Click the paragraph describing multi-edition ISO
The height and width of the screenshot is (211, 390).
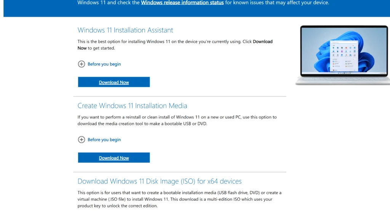[x=179, y=199]
